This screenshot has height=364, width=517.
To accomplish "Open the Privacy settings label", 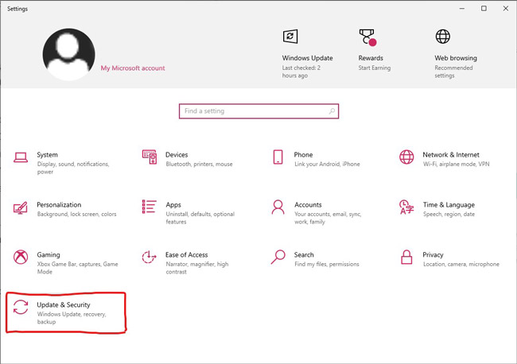I will point(433,255).
